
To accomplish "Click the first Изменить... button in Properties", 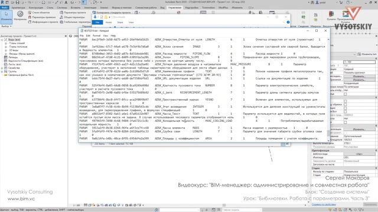I will [359, 76].
